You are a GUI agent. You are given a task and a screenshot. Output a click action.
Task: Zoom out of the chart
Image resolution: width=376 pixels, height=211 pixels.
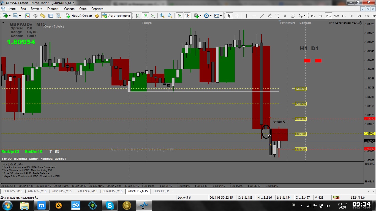(170, 16)
